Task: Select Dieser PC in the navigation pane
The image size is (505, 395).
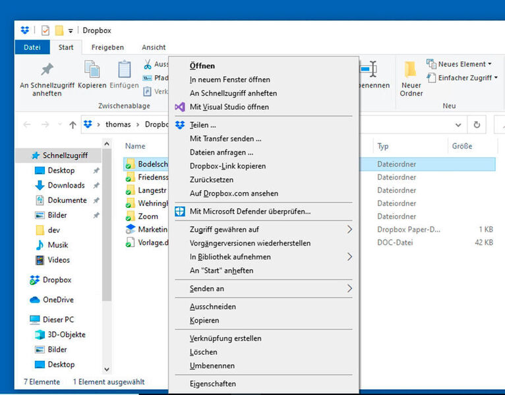Action: click(x=58, y=320)
